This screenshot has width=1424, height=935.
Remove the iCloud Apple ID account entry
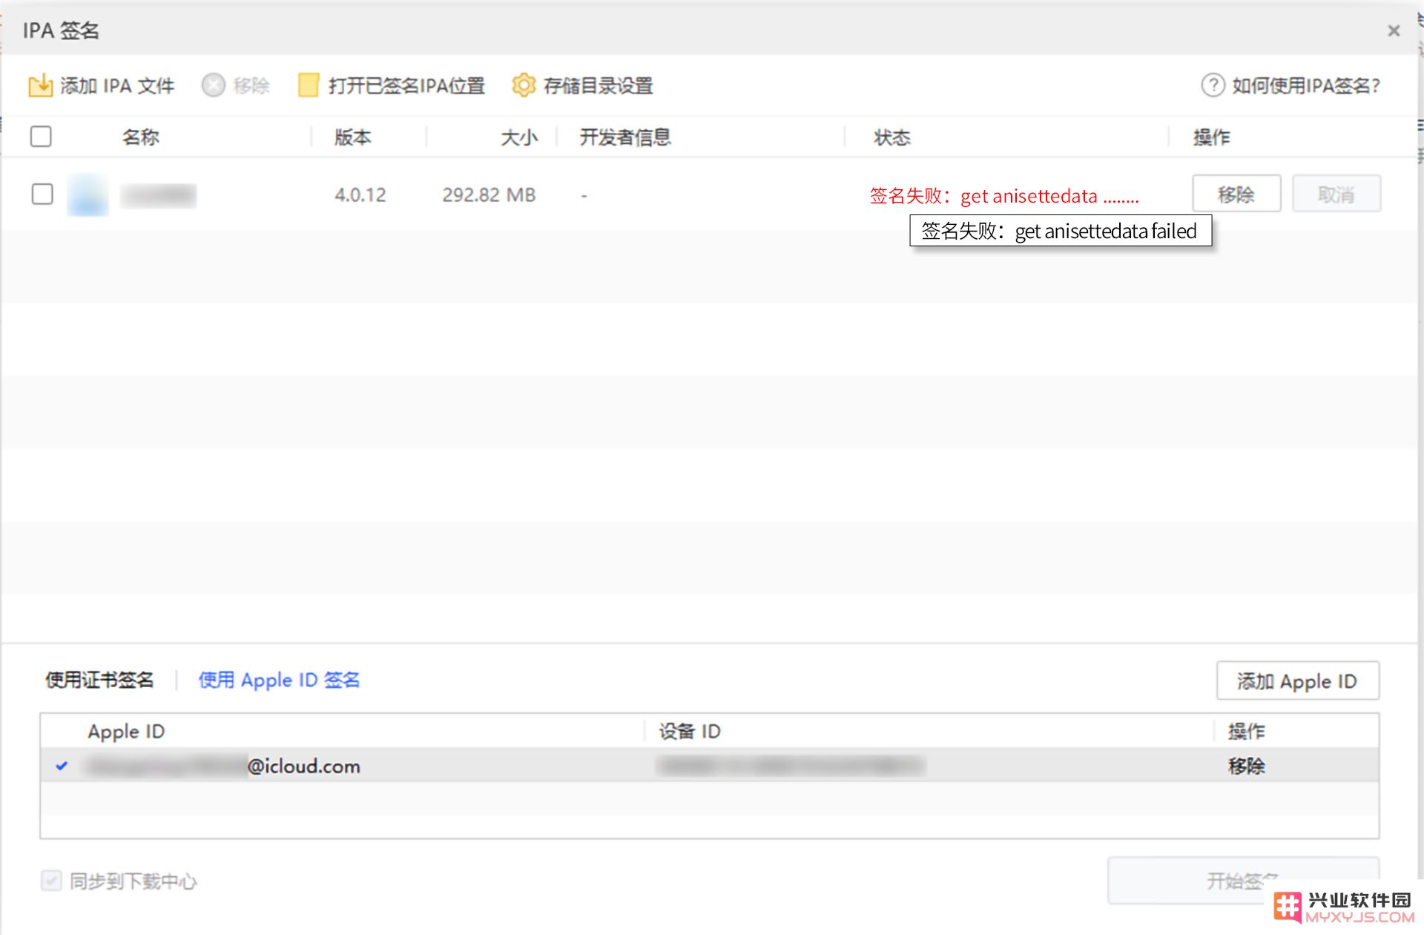[1246, 766]
